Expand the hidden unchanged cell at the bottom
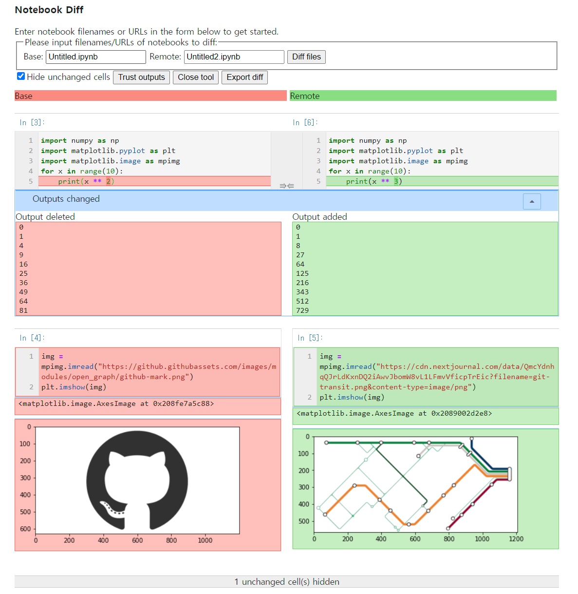This screenshot has width=578, height=594. 287,582
